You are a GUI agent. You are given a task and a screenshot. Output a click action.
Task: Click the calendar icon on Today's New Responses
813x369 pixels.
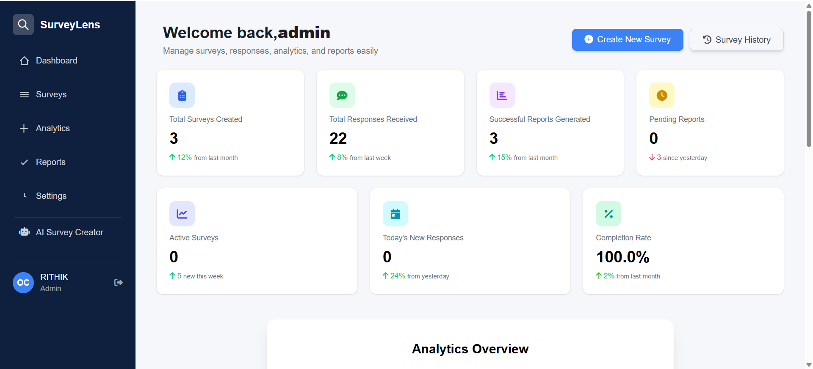395,214
